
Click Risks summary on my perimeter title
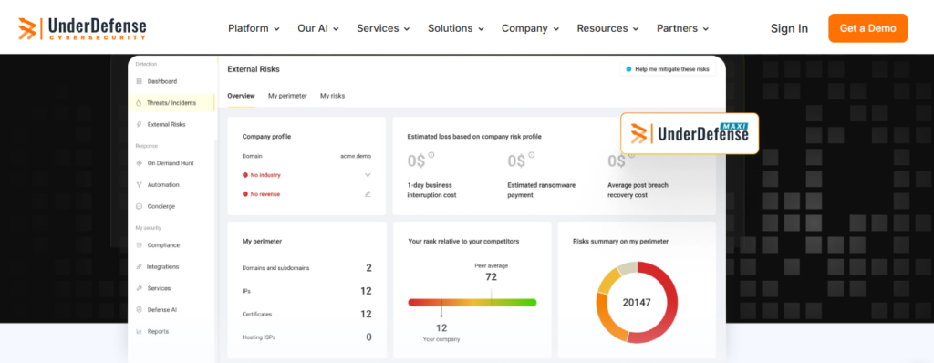620,242
